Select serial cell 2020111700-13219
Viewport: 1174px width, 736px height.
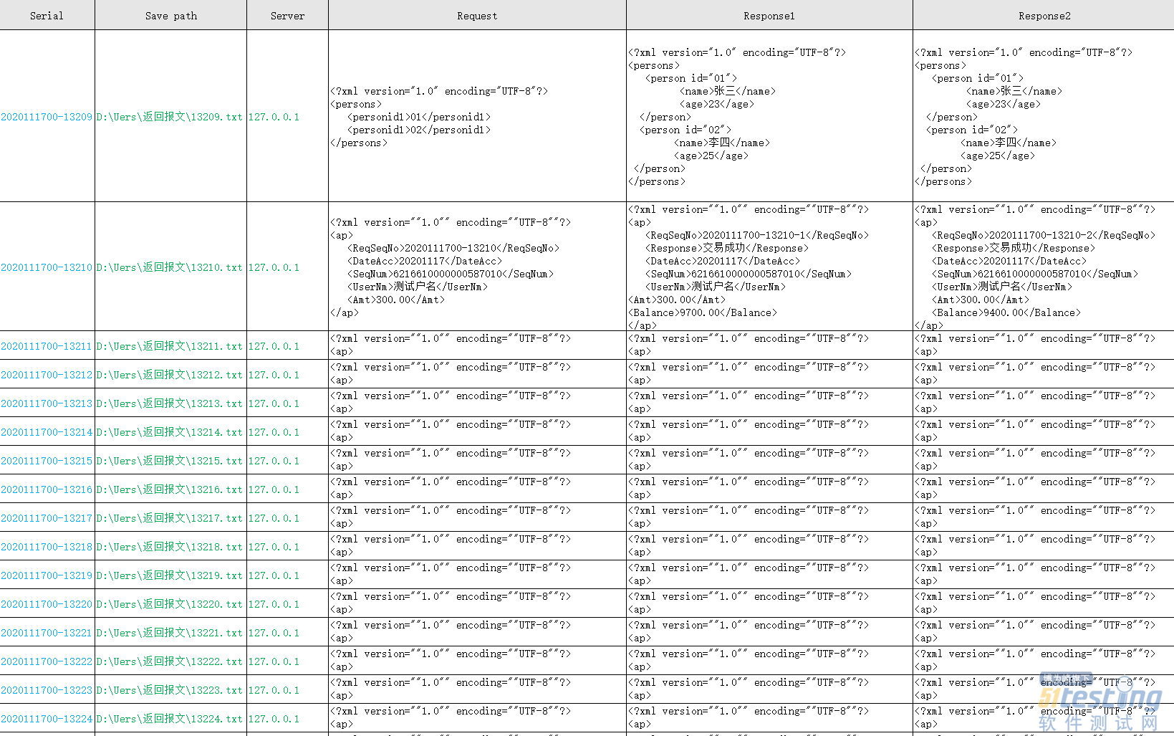pyautogui.click(x=47, y=575)
